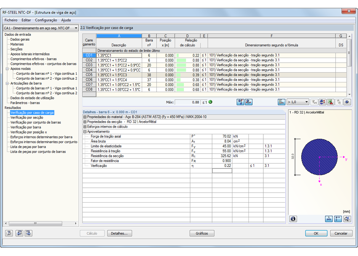Select Verificação por conjunto de barras
The width and height of the screenshot is (358, 256).
click(35, 122)
